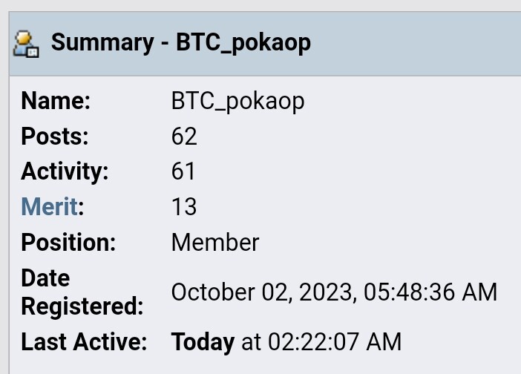Click the Position: label
The image size is (521, 374).
[x=68, y=243]
